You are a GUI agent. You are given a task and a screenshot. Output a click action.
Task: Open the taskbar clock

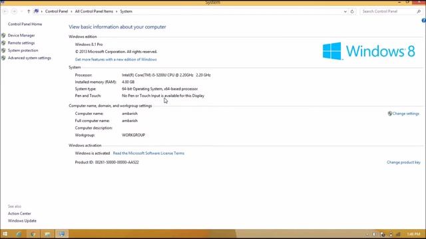(413, 234)
